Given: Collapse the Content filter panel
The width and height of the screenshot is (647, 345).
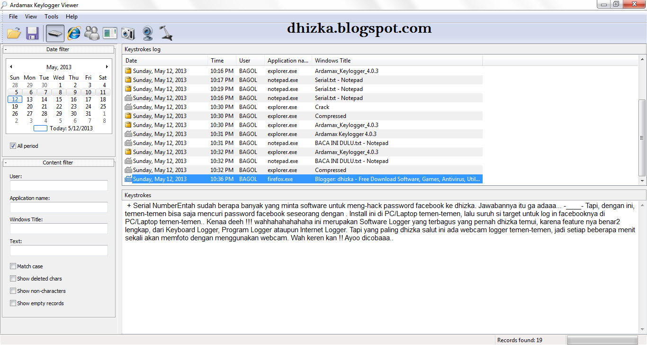Looking at the screenshot, I should (x=6, y=163).
